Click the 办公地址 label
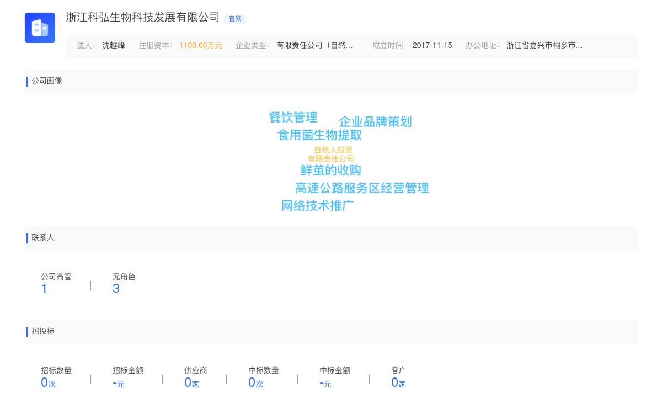The width and height of the screenshot is (662, 415). (x=483, y=46)
